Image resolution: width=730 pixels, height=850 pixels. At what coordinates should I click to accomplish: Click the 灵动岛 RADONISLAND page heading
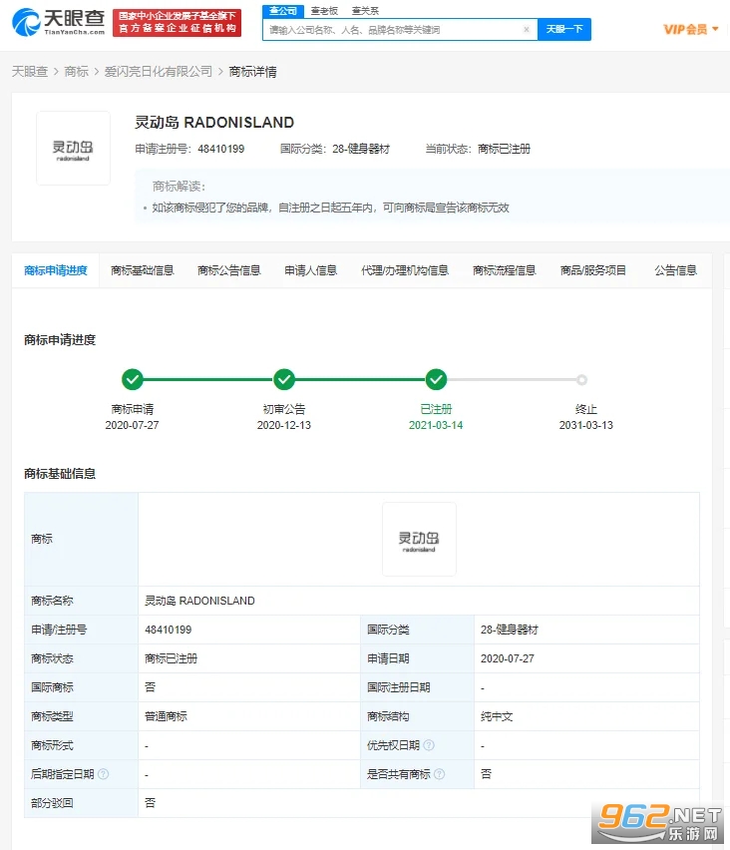[x=214, y=123]
